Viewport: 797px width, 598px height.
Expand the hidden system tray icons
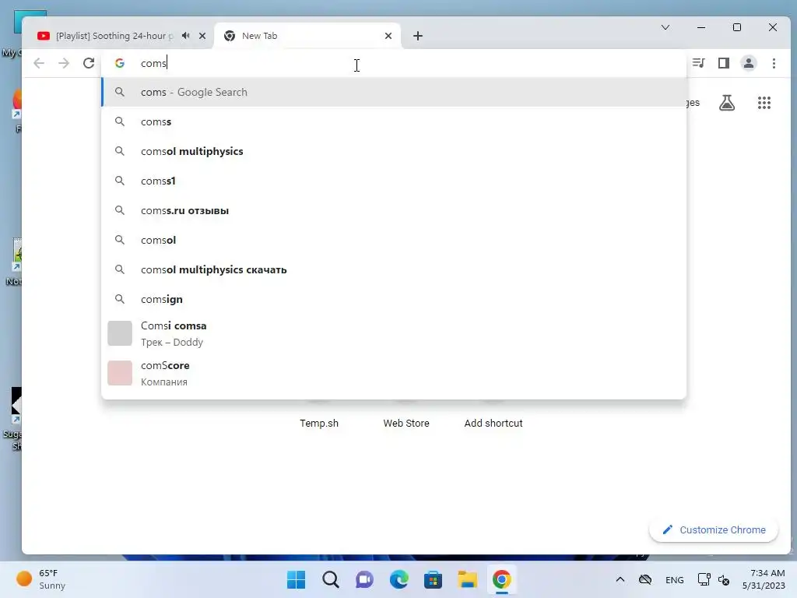(x=620, y=579)
